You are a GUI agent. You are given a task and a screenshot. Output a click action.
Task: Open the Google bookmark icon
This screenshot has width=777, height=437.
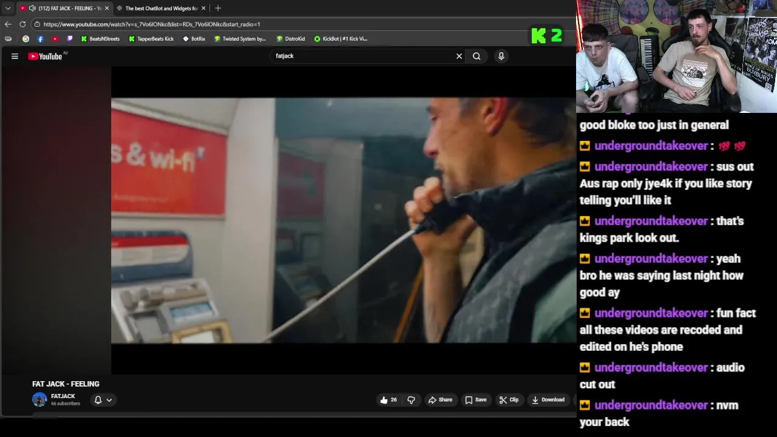pos(25,39)
